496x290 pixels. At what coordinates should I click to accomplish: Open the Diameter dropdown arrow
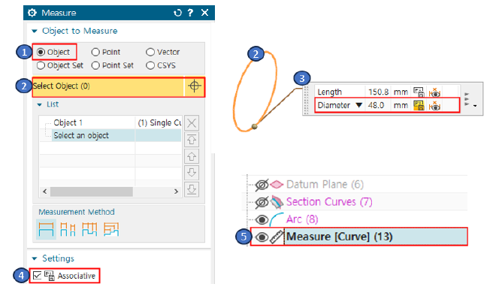point(358,105)
